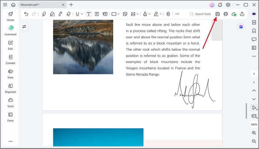259x149 pixels.
Task: Select the Rectangle shape tool
Action: 114,14
